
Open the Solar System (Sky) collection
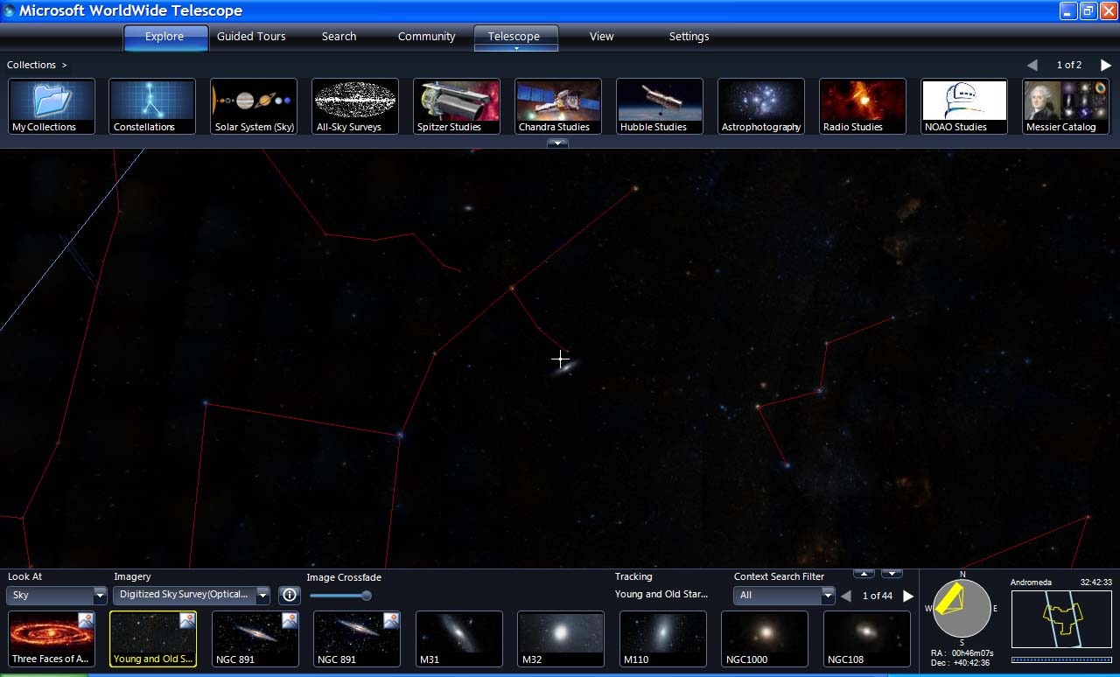[254, 107]
